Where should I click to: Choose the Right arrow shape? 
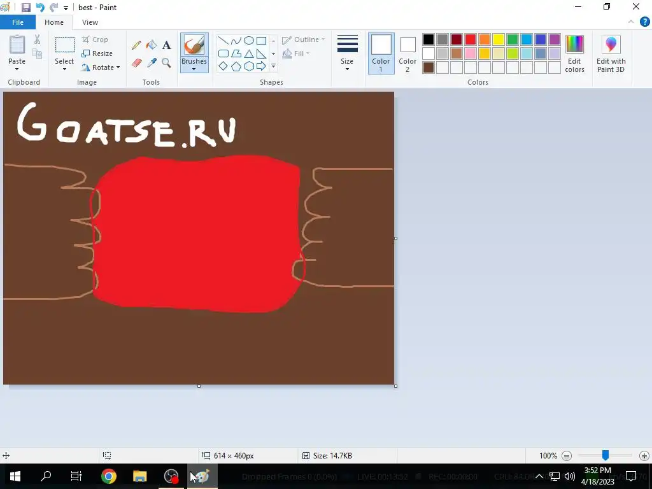(x=261, y=66)
